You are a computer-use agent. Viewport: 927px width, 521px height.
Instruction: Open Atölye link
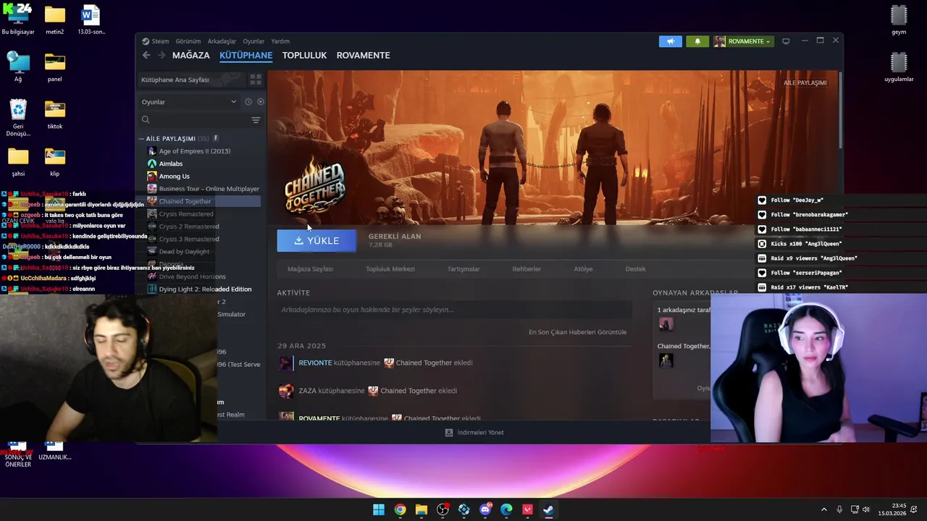pyautogui.click(x=583, y=268)
